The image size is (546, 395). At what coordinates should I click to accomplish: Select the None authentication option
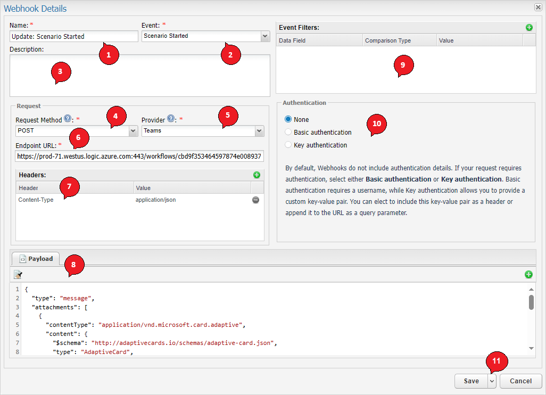tap(287, 119)
